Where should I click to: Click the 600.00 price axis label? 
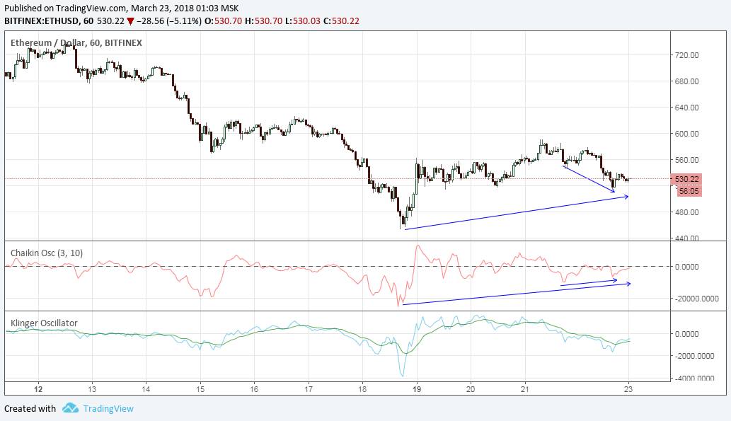pos(686,133)
